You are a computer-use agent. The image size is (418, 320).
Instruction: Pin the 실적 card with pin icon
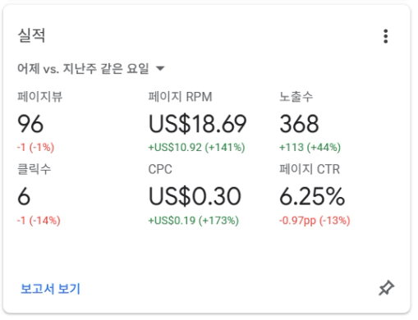click(386, 288)
